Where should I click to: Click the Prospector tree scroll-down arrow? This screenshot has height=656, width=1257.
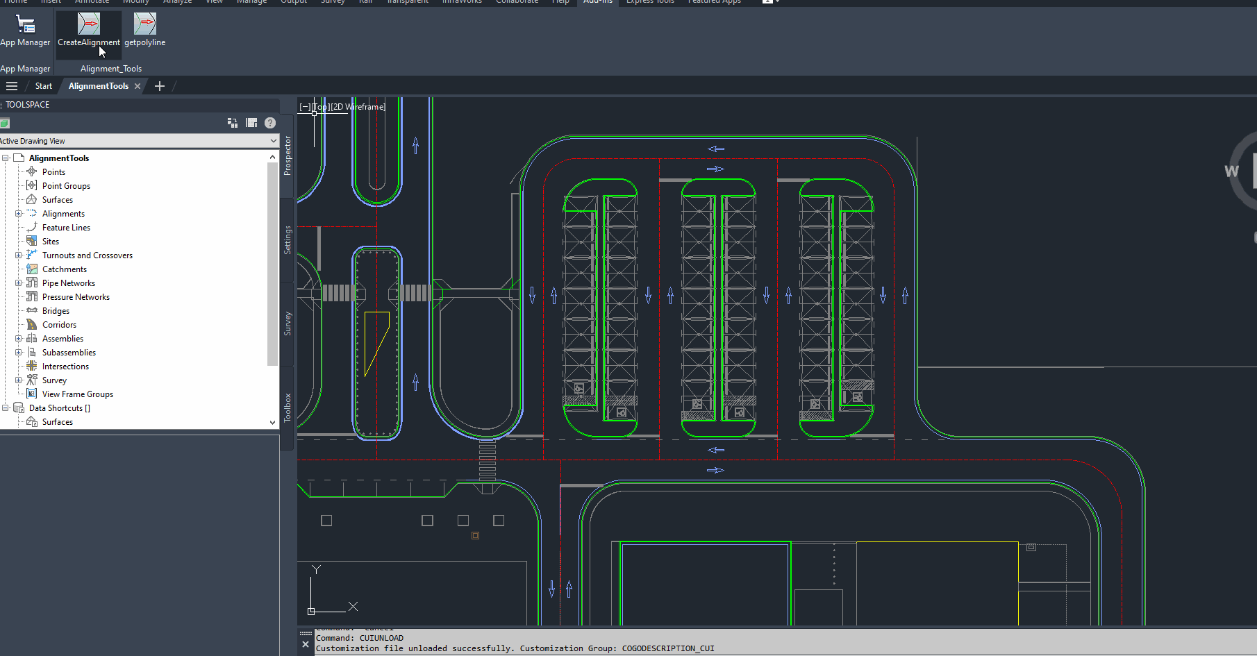[272, 422]
